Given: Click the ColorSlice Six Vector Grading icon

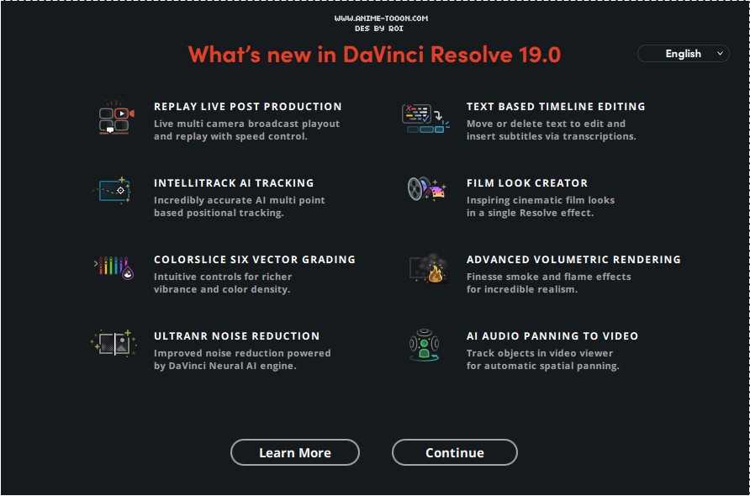Looking at the screenshot, I should [x=114, y=267].
